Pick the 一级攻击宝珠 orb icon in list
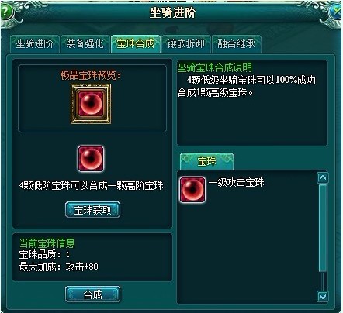The height and width of the screenshot is (313, 343). (192, 190)
